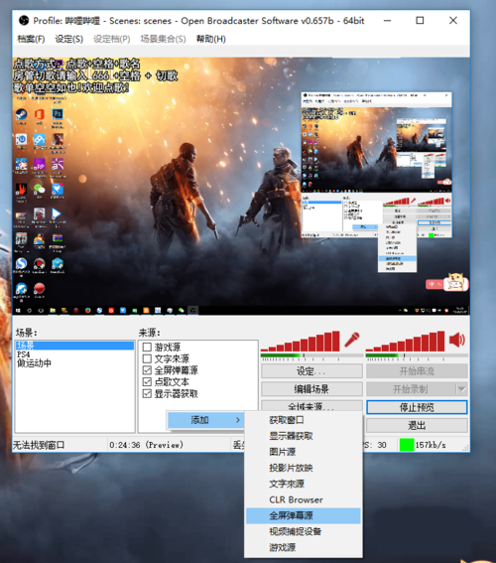Click the nested OBS window in the preview

pyautogui.click(x=376, y=165)
